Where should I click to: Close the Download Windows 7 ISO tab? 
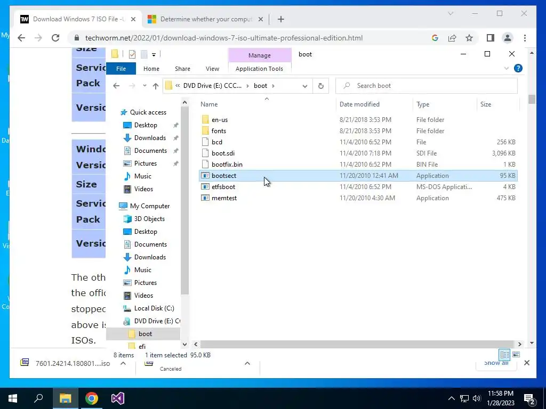(133, 19)
